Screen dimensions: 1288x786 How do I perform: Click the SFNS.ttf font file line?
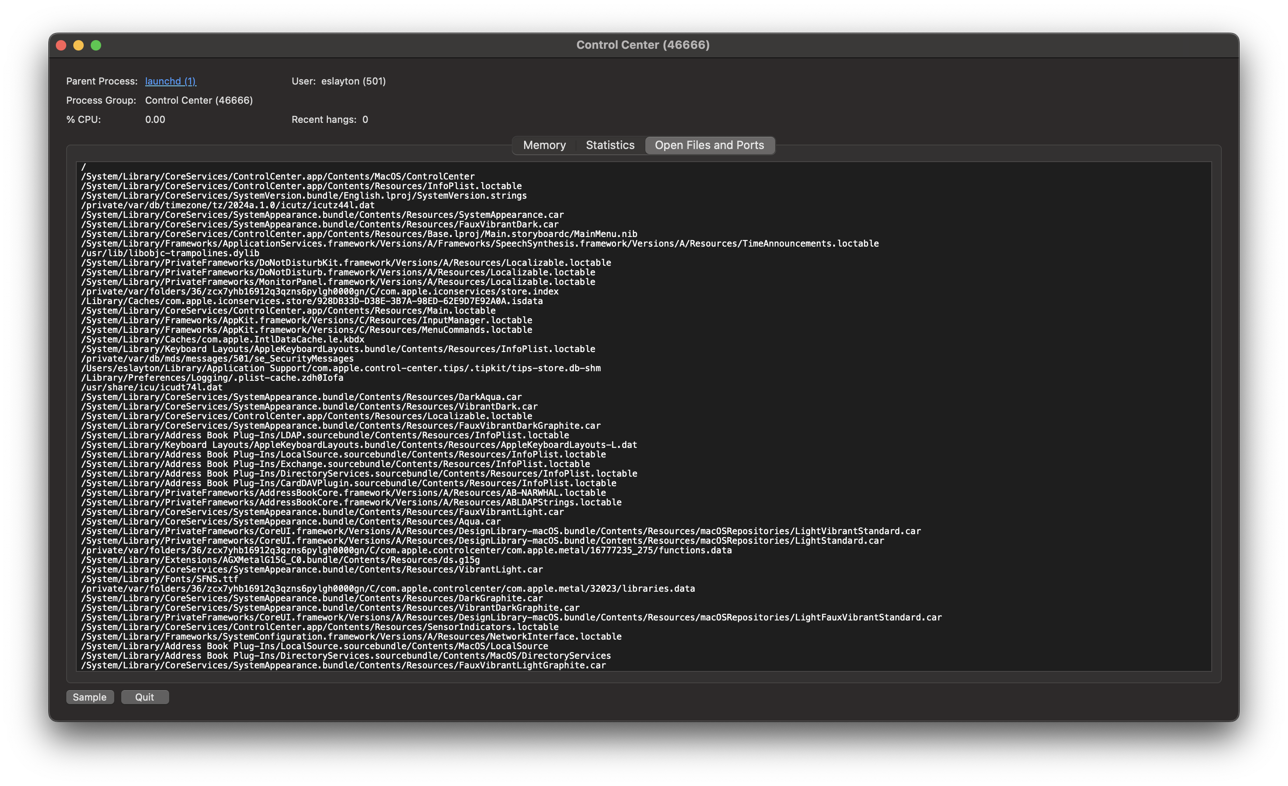160,579
